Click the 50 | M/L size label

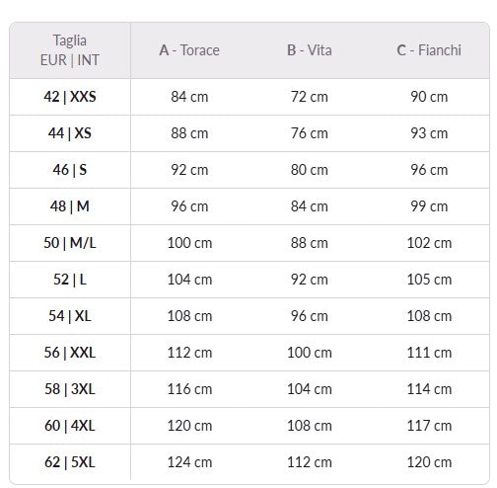pyautogui.click(x=70, y=243)
